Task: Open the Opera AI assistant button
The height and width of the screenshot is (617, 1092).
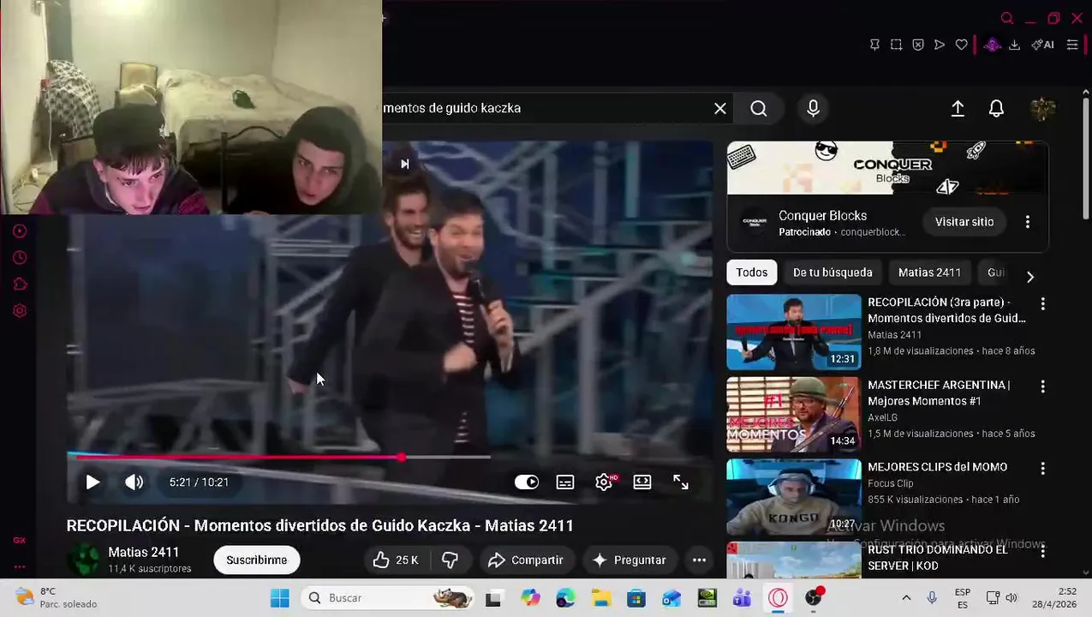Action: [1042, 45]
